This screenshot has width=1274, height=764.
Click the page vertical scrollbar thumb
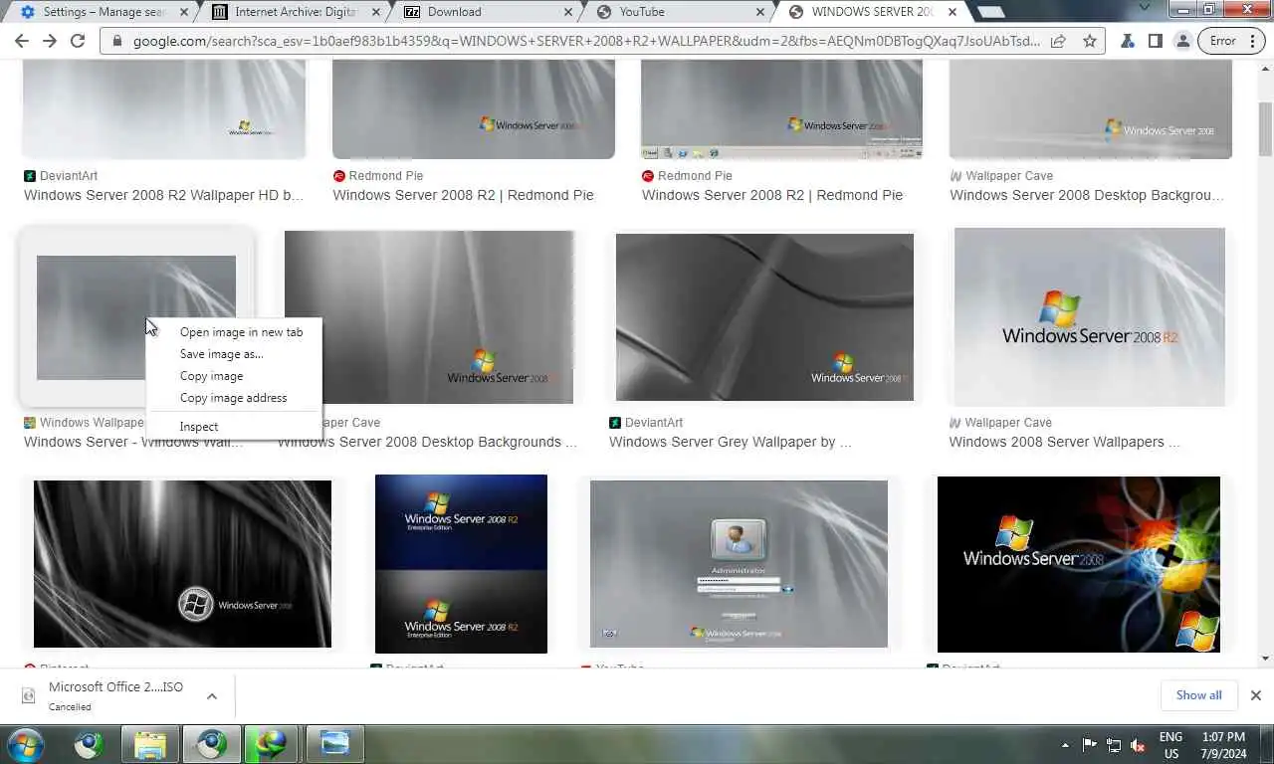(x=1265, y=128)
